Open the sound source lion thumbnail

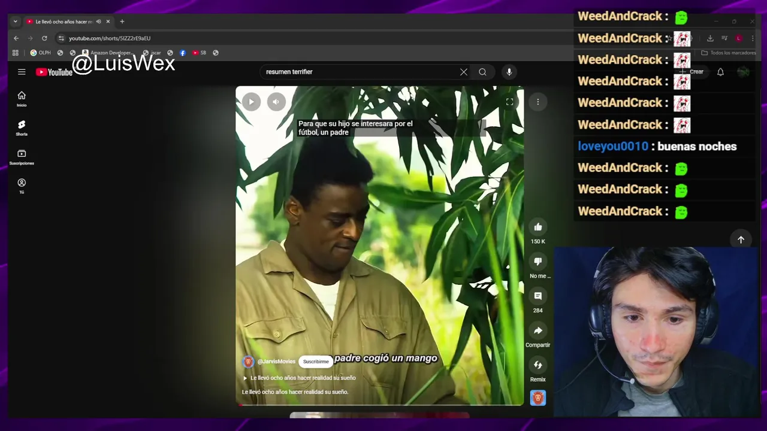click(x=538, y=398)
